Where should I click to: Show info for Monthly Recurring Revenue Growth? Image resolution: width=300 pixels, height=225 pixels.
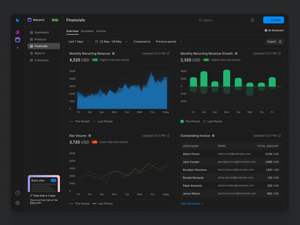point(236,54)
